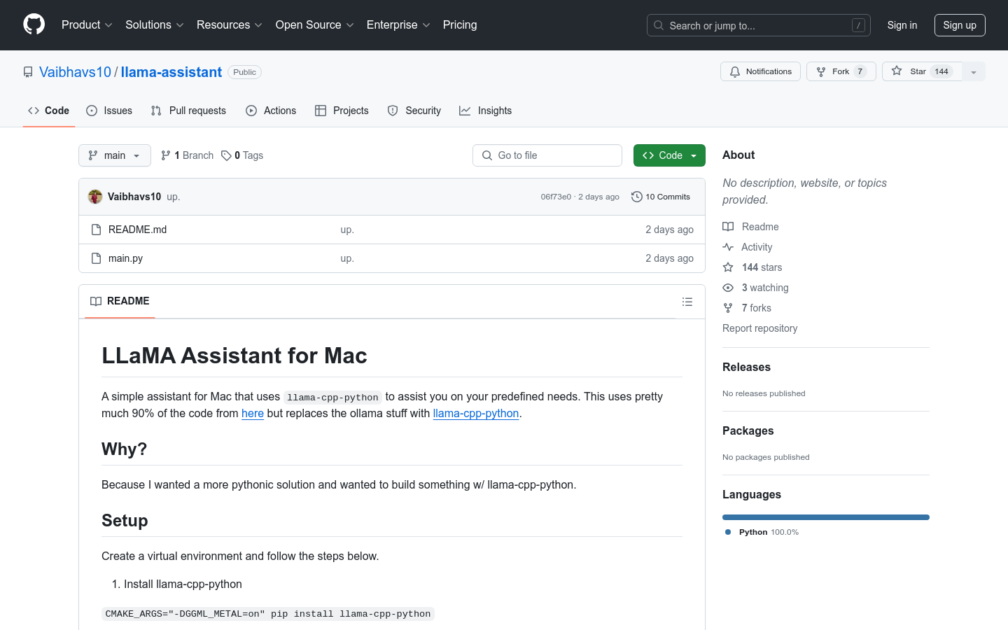Image resolution: width=1008 pixels, height=630 pixels.
Task: Switch to the Issues tab
Action: tap(109, 111)
